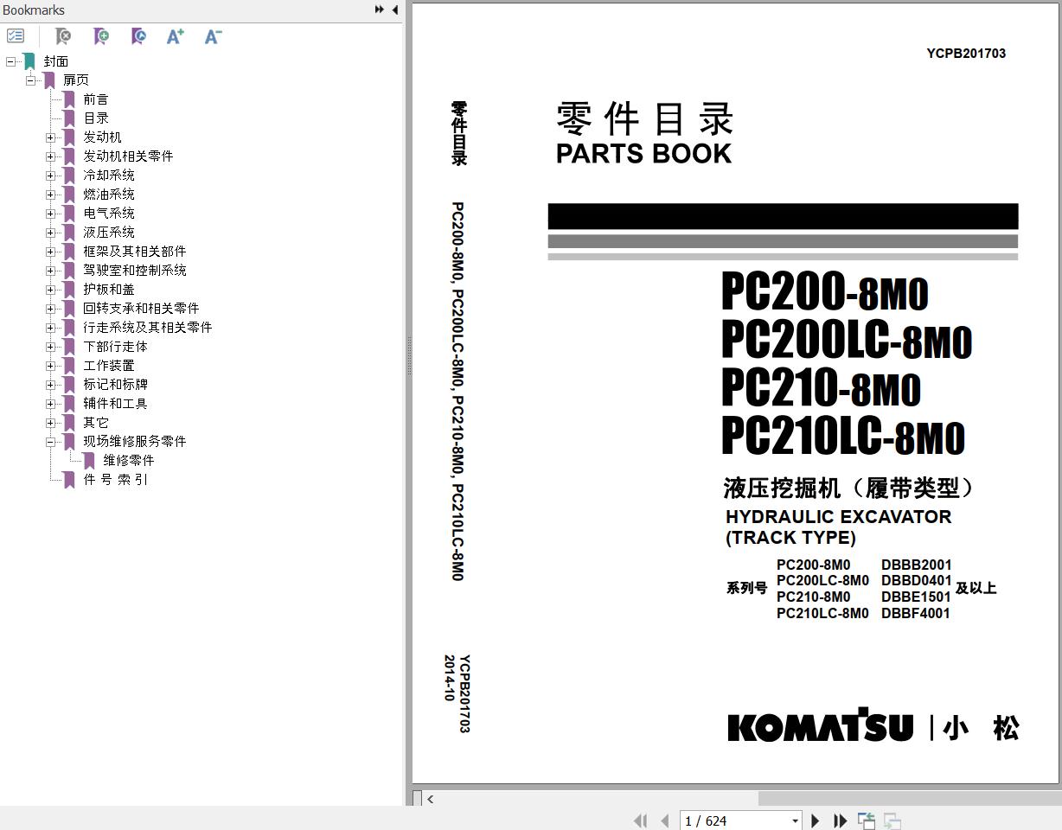Image resolution: width=1062 pixels, height=830 pixels.
Task: Collapse the 扉页 bookmark node
Action: click(x=30, y=80)
